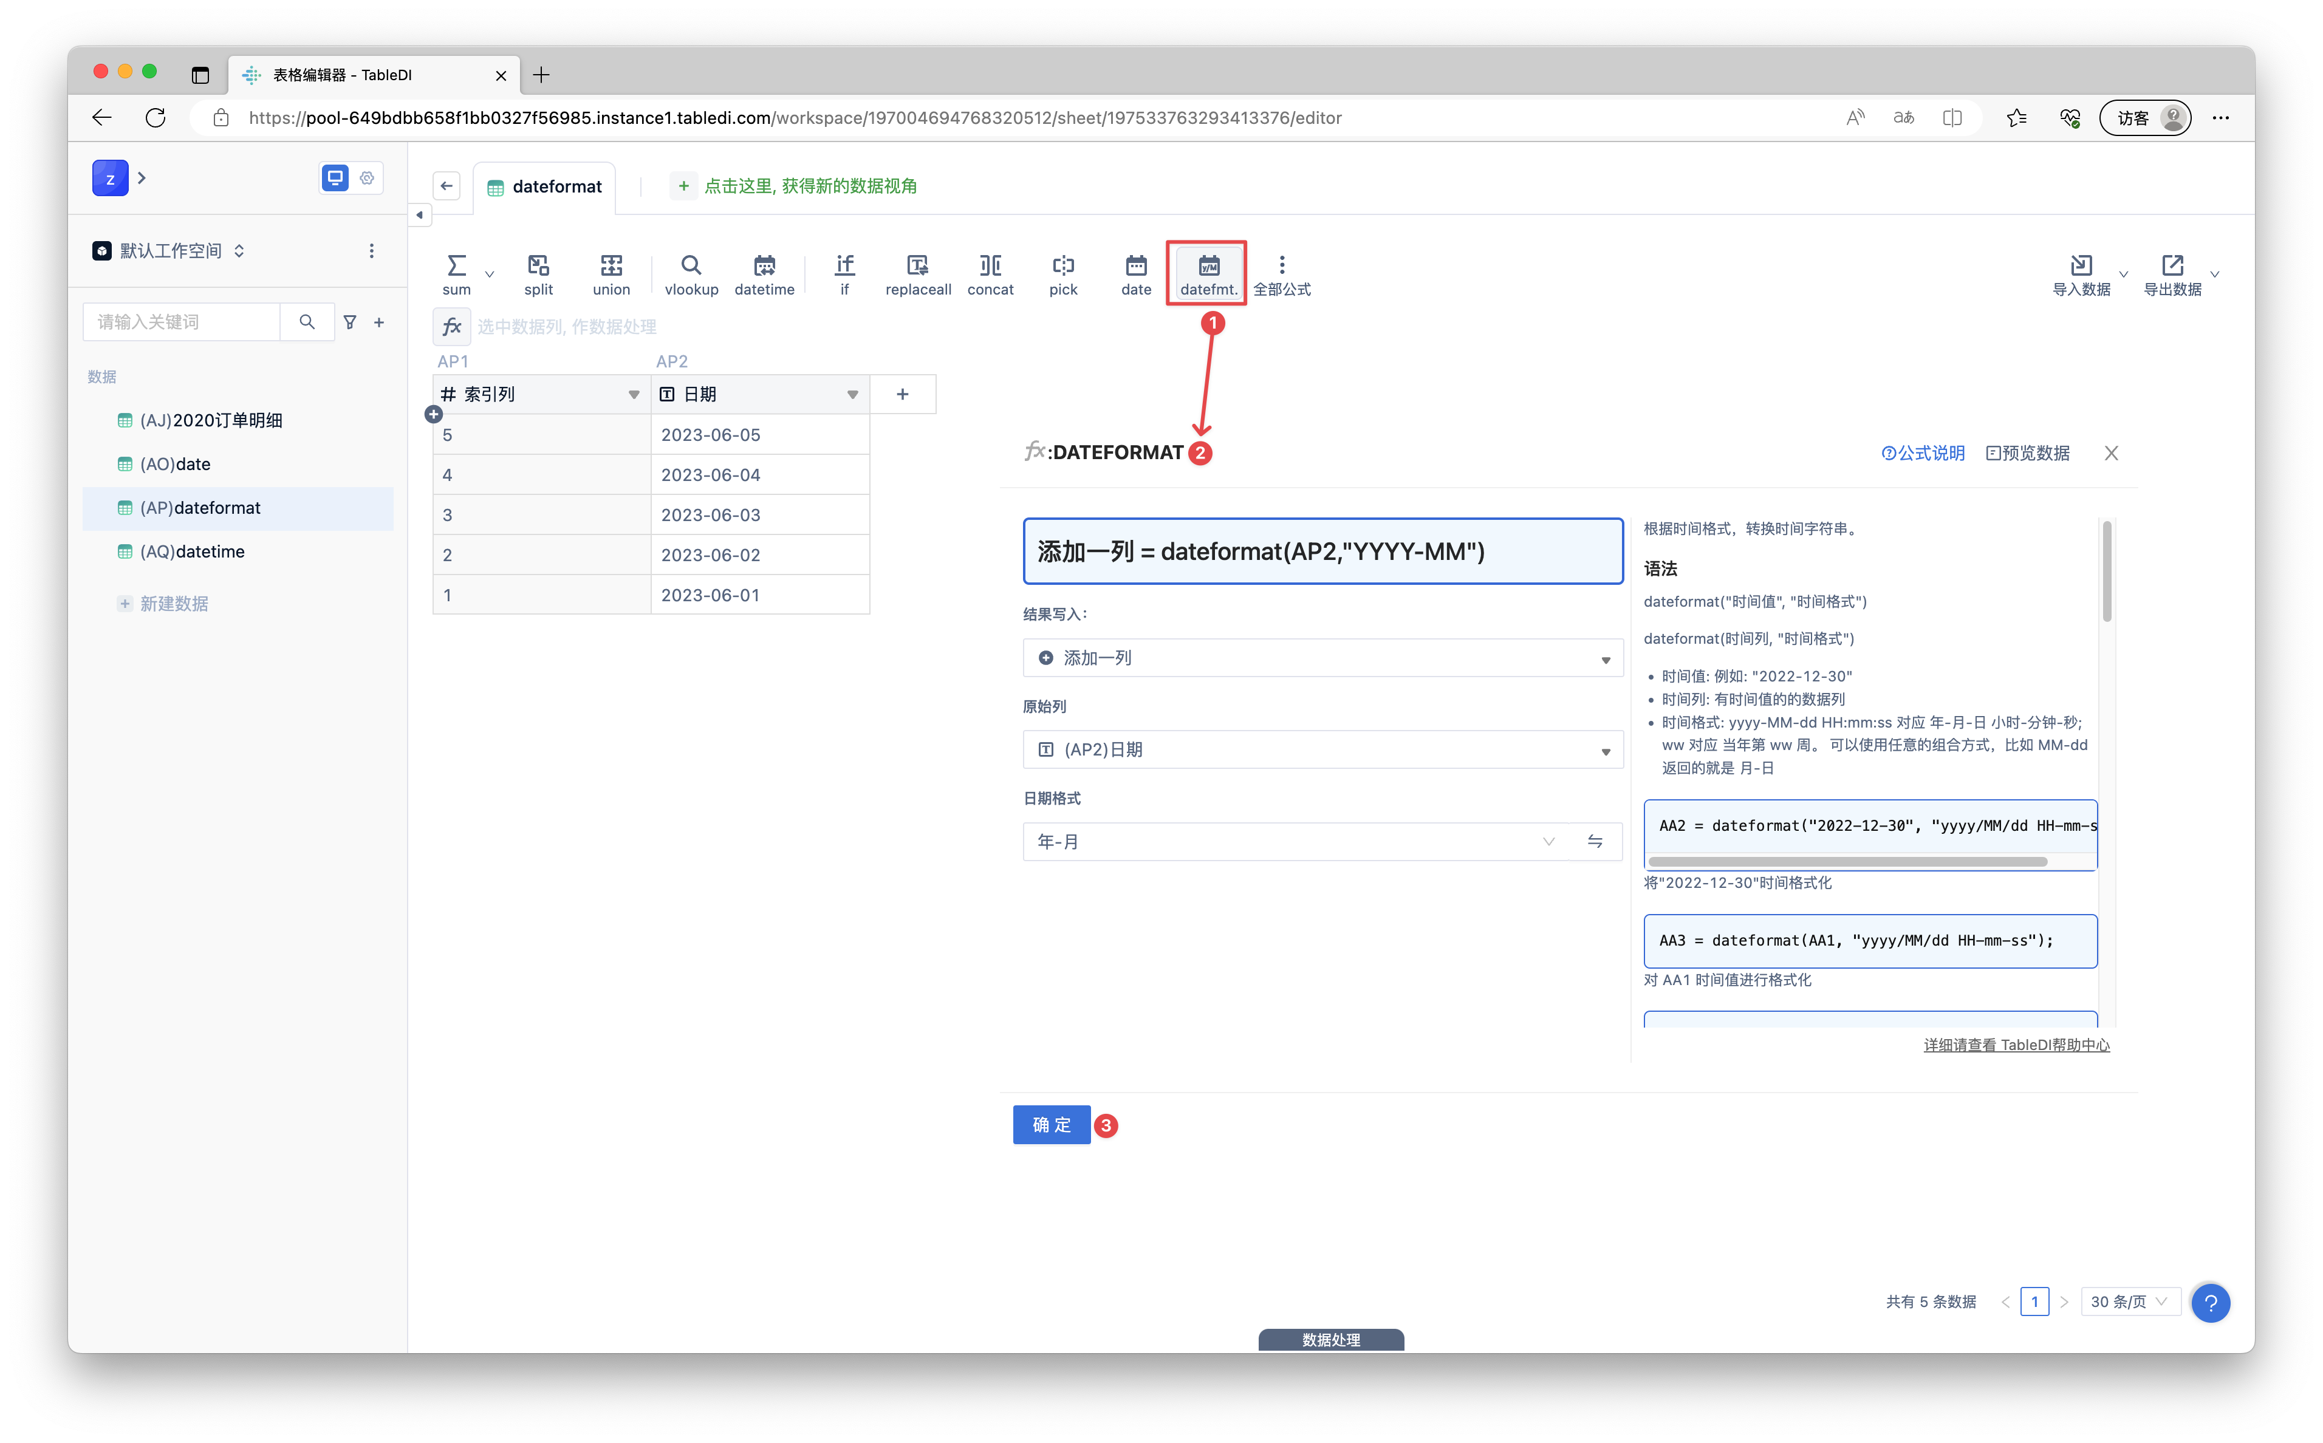Open the datefmt. formula tool

coord(1208,274)
